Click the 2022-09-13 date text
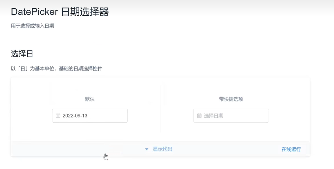 tap(75, 115)
